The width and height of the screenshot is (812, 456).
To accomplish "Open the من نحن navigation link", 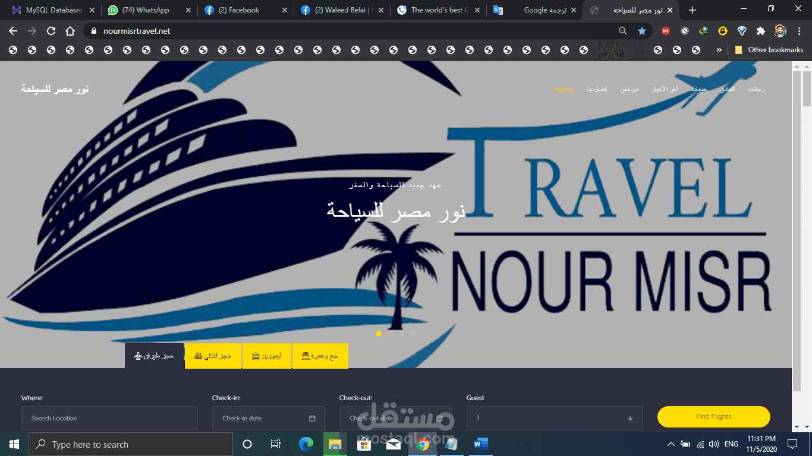I will pos(629,89).
